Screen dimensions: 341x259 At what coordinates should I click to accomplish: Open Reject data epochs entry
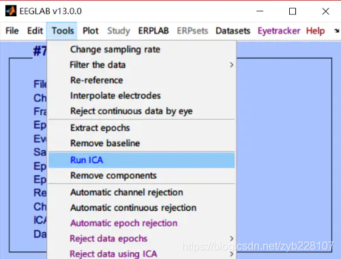pos(141,239)
